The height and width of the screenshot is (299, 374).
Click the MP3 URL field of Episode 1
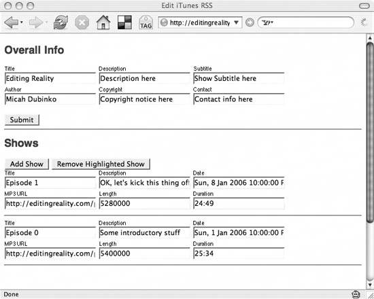(50, 204)
